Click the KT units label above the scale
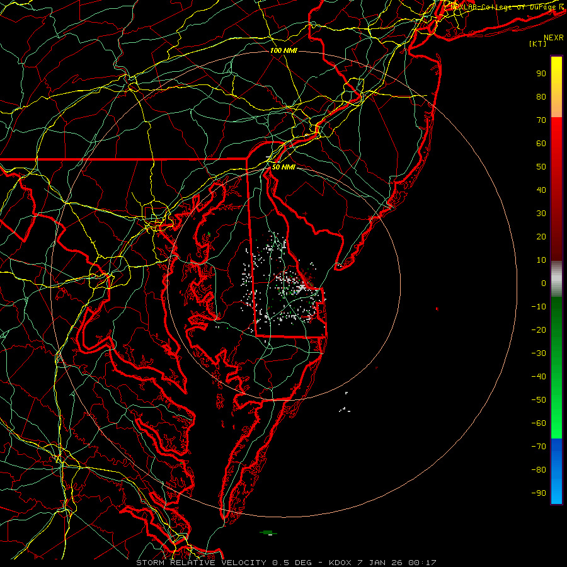The width and height of the screenshot is (567, 567). 538,43
